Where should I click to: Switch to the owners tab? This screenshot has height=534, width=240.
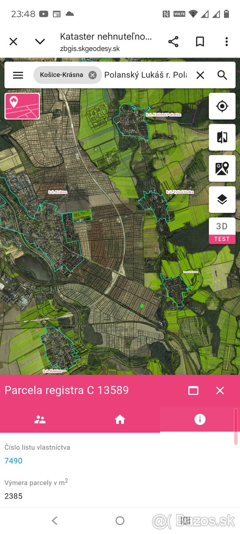coord(40,419)
